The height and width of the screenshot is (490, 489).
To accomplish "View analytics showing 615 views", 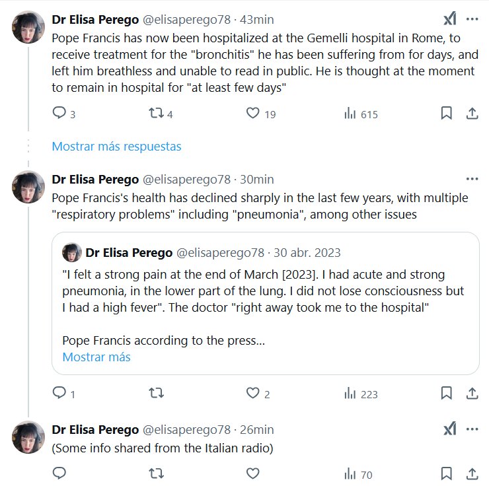I will 350,114.
